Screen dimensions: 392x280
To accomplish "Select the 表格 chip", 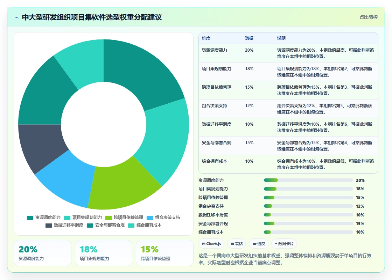I will click(237, 244).
